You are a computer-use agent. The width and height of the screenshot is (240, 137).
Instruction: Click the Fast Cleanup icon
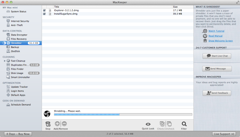(8, 61)
